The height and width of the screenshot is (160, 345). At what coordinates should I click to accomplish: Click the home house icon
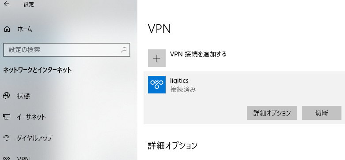tap(7, 29)
